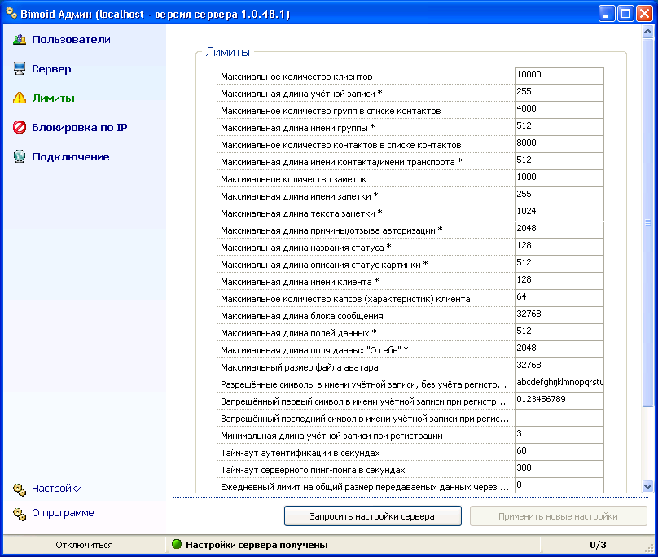
Task: Edit forbidden first symbol field 0123456789
Action: click(x=559, y=401)
